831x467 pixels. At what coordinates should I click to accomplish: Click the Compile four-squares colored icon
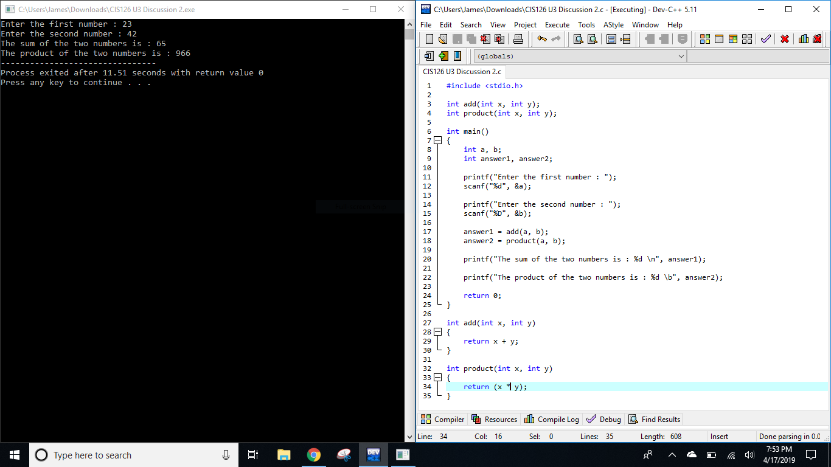click(x=705, y=39)
